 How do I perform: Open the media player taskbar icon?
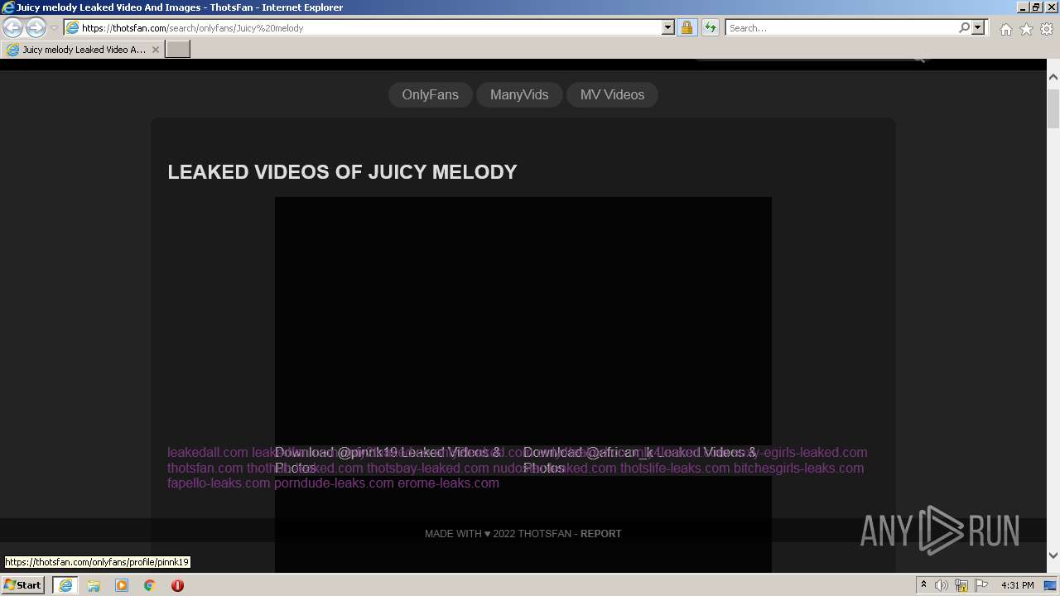[122, 585]
